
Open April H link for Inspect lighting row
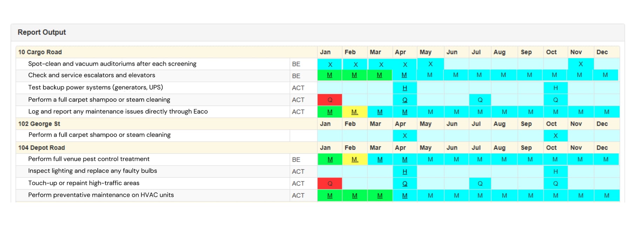[x=405, y=171]
